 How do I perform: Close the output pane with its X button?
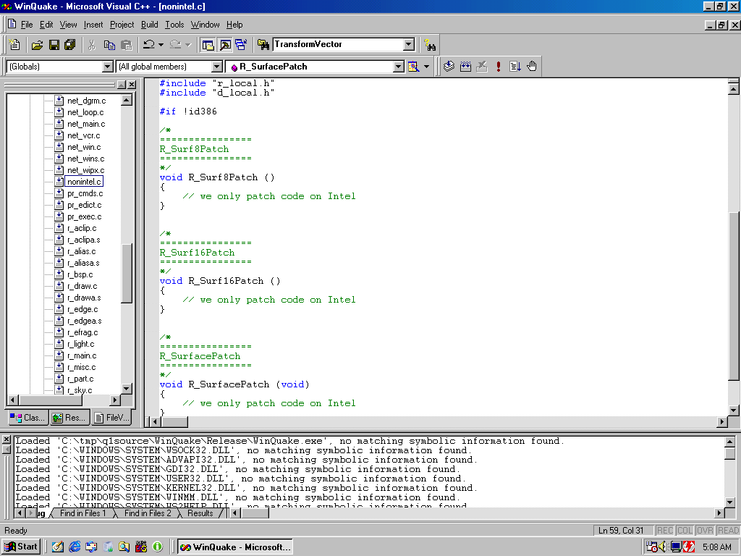[6, 439]
